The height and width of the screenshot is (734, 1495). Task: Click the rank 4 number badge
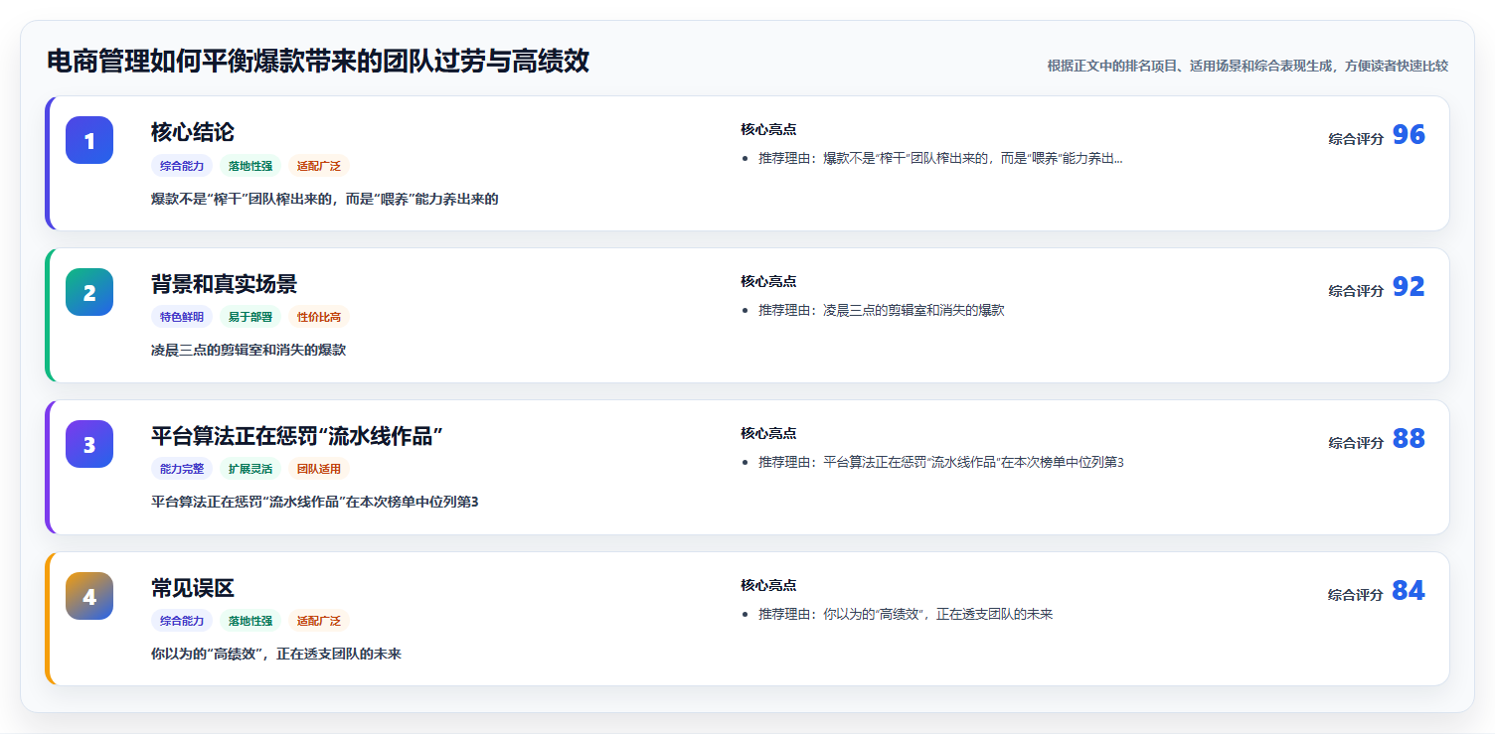click(89, 596)
